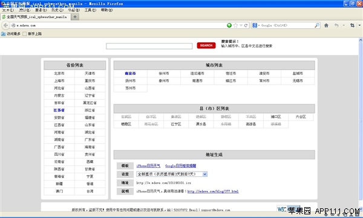
Task: Choose 盐城市 in the city list
Action: [x=298, y=73]
